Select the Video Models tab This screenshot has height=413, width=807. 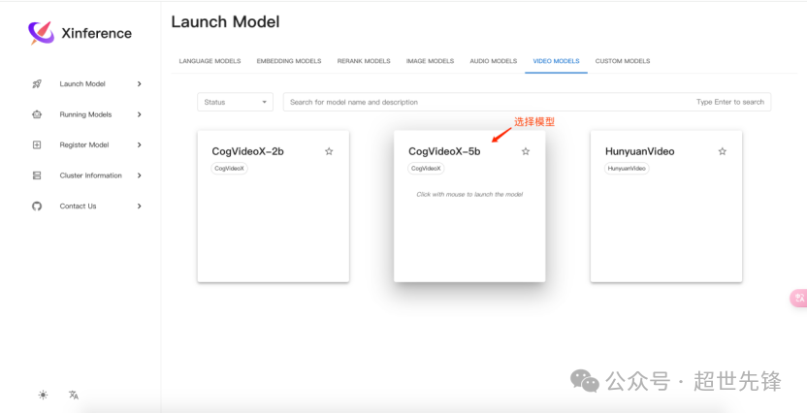(557, 61)
